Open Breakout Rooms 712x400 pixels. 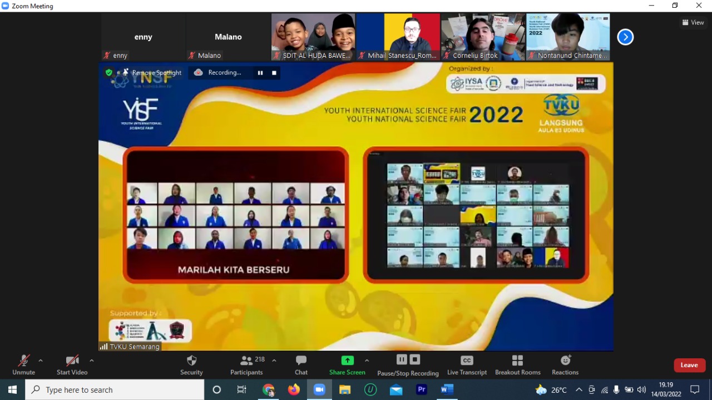tap(517, 364)
